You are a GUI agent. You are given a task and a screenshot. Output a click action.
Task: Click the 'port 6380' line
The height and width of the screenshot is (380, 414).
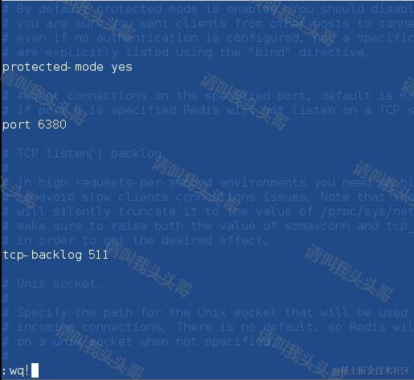pyautogui.click(x=35, y=125)
